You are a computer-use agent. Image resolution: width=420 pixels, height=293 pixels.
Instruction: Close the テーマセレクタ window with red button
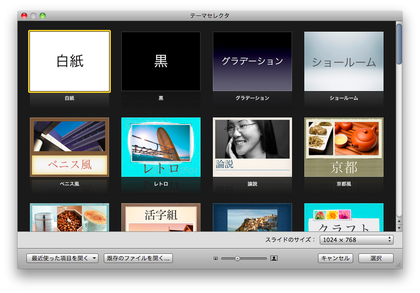pos(24,16)
